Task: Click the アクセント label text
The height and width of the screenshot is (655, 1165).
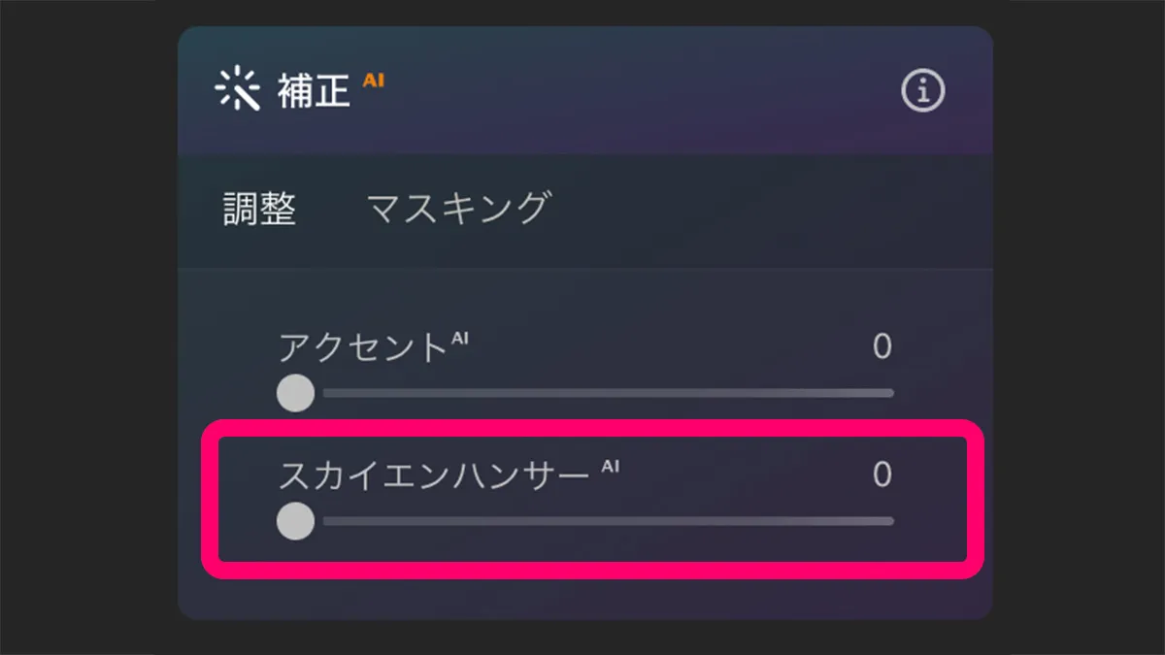Action: 361,346
